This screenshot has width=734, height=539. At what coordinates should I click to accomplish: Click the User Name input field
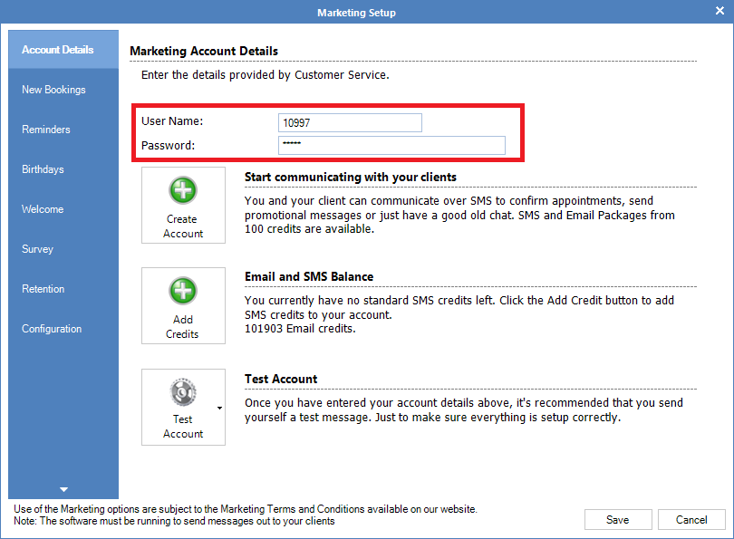(x=350, y=122)
